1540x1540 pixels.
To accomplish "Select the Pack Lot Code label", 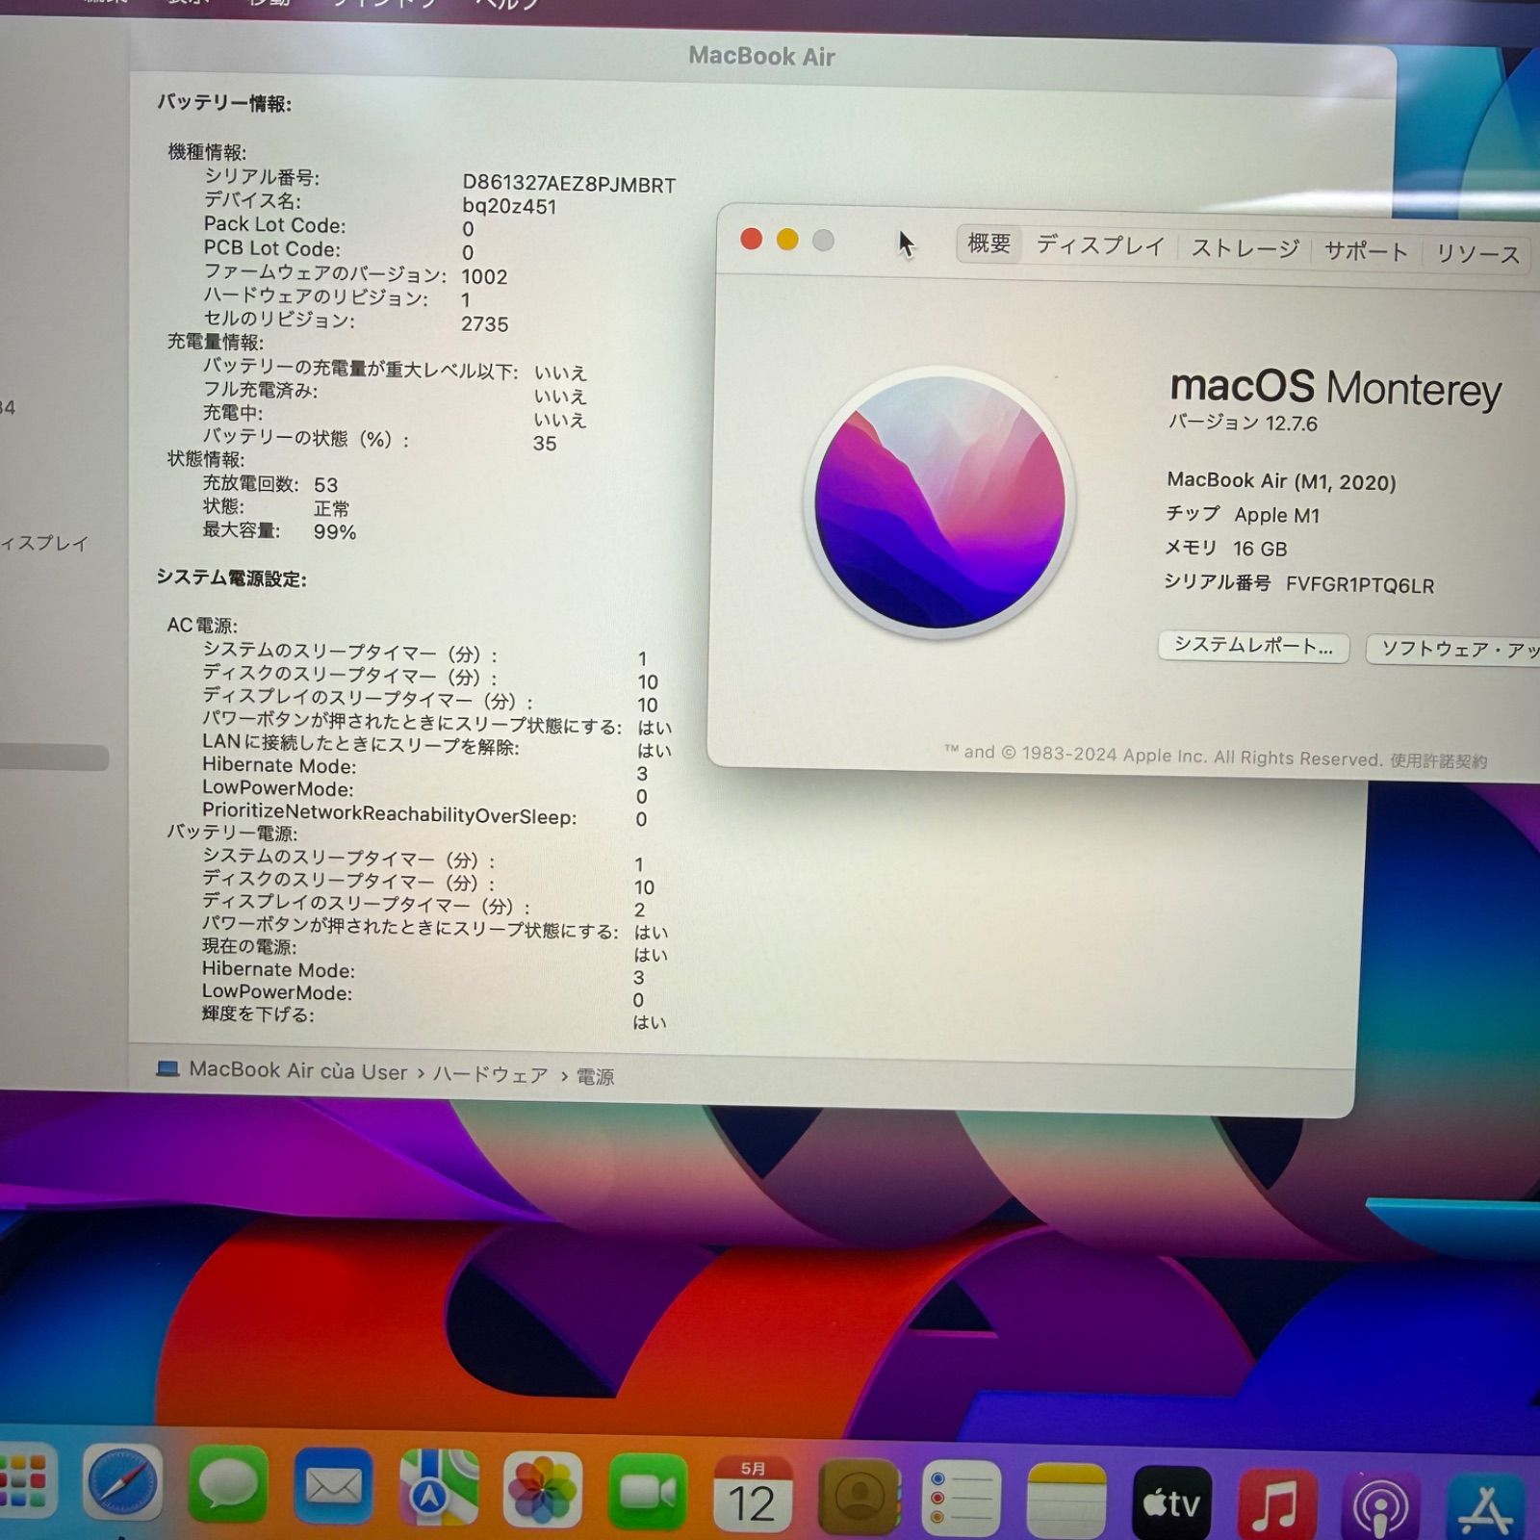I will pos(274,224).
